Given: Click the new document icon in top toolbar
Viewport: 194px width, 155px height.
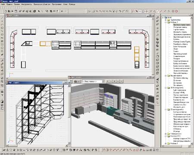Looking at the screenshot, I should (6, 11).
